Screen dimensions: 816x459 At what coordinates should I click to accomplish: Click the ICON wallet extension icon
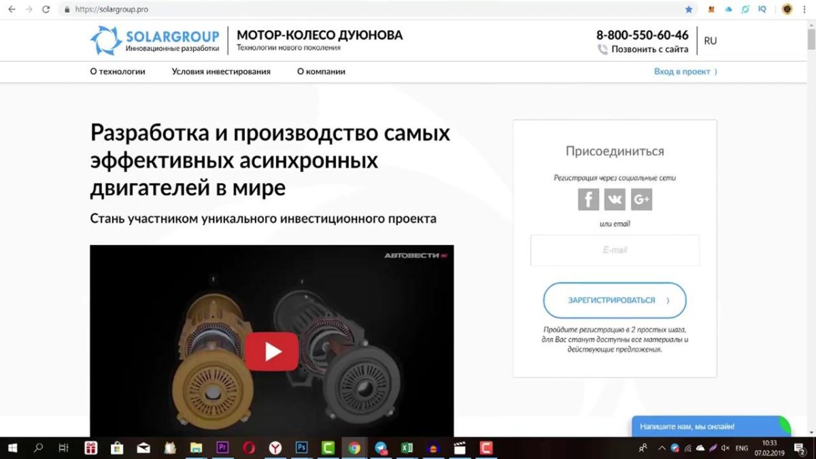point(745,10)
